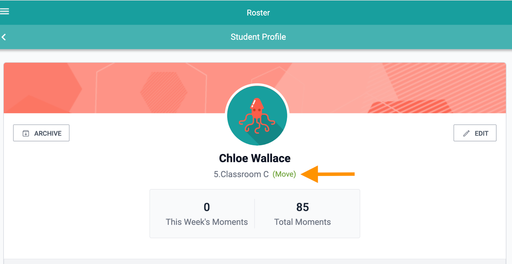Click the EDIT button label
Viewport: 512px width, 264px height.
(x=481, y=133)
